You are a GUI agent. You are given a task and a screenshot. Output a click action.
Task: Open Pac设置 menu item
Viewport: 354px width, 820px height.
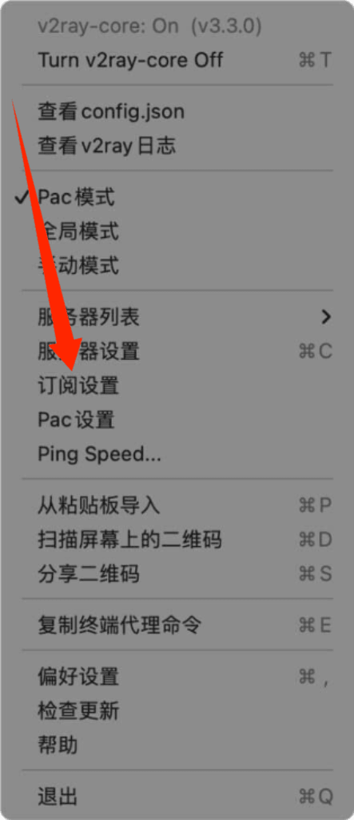pyautogui.click(x=177, y=420)
